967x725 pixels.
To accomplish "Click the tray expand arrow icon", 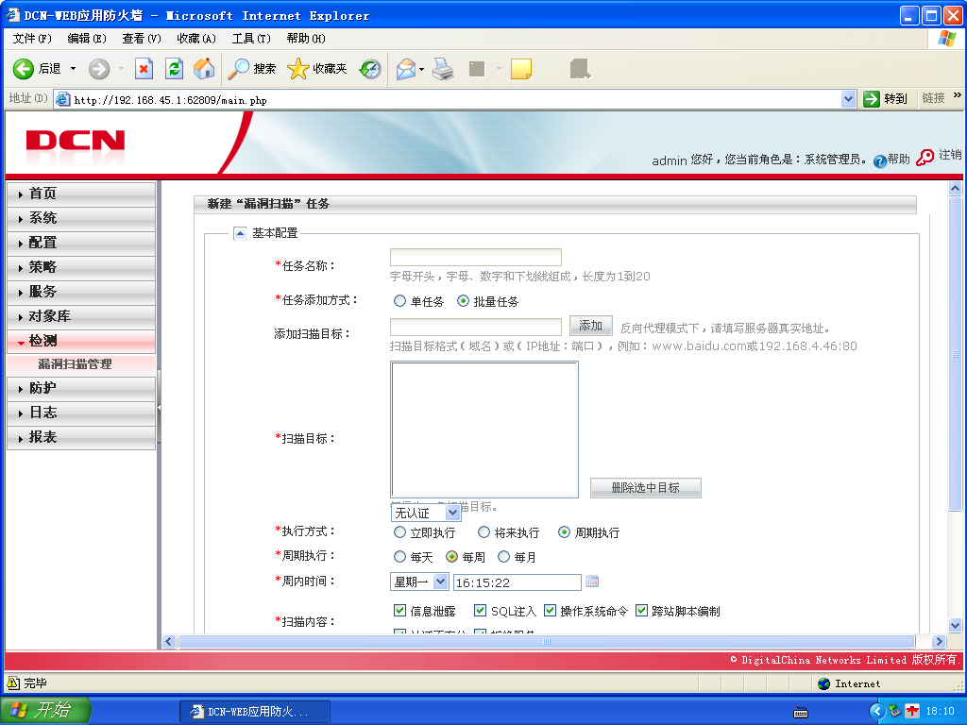I will [877, 711].
